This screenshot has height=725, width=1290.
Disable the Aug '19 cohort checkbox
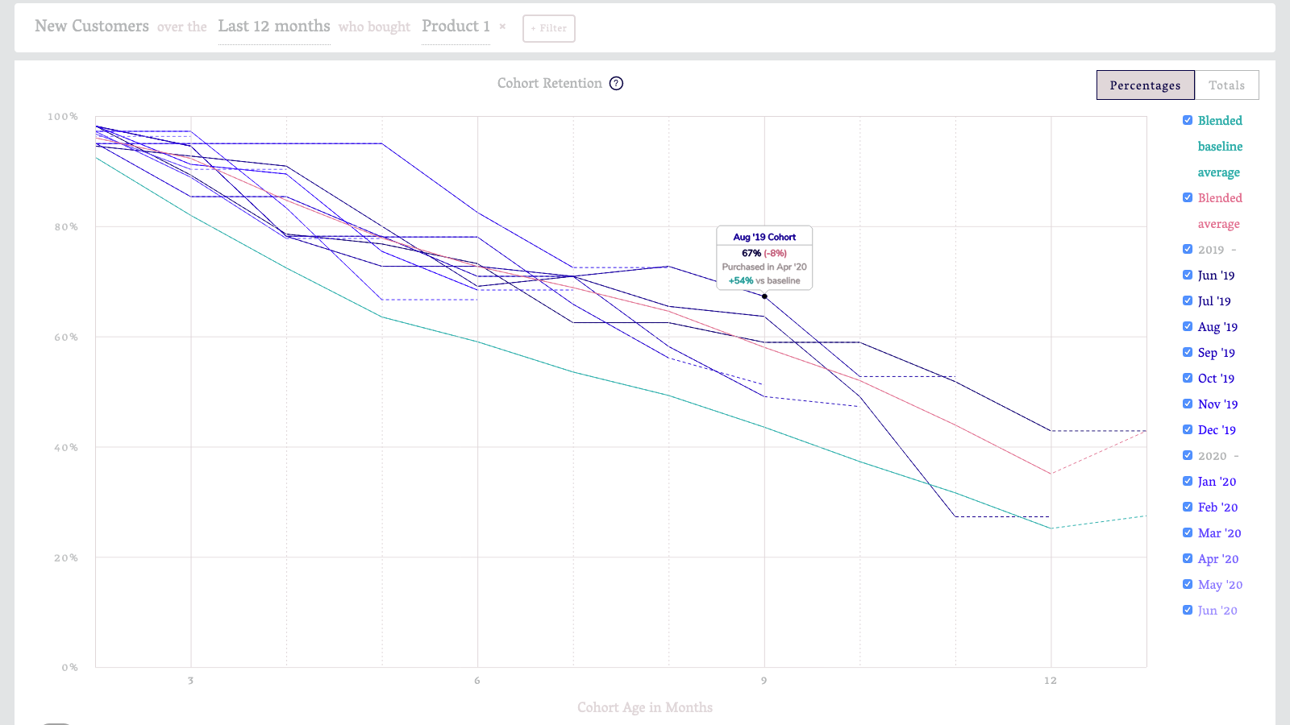pos(1188,326)
